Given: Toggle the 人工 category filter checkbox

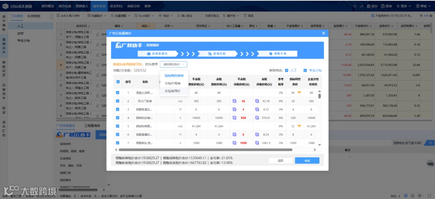Looking at the screenshot, I should pos(287,70).
